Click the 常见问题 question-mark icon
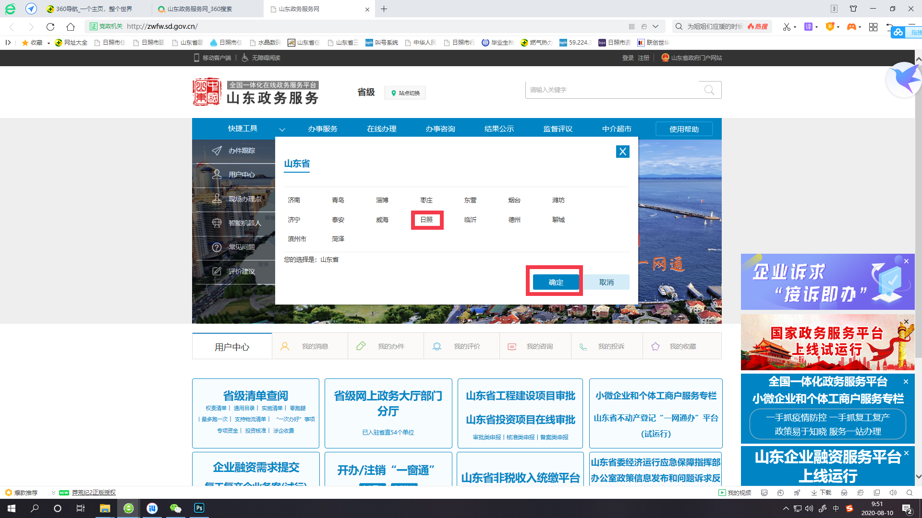The height and width of the screenshot is (518, 922). [218, 247]
